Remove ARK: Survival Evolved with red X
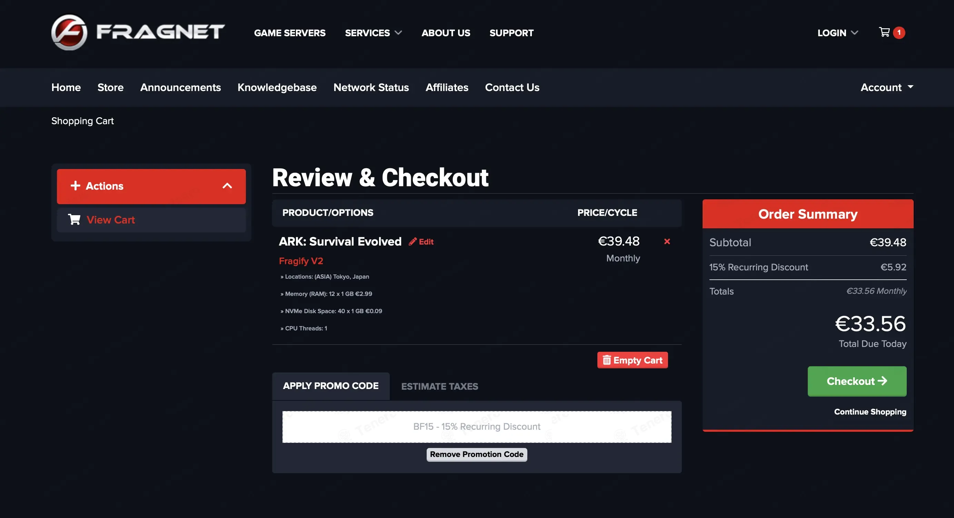The image size is (954, 518). tap(667, 241)
